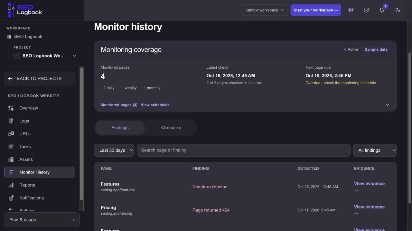This screenshot has width=412, height=231.
Task: Click seolog.app/features page URL
Action: [117, 190]
